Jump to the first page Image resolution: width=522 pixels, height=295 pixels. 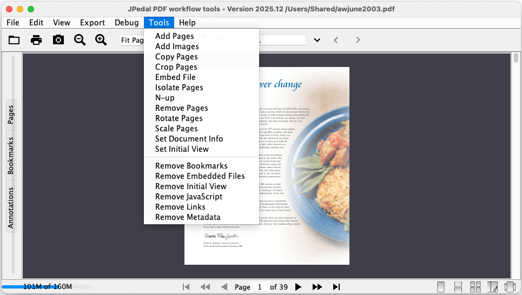tap(186, 287)
